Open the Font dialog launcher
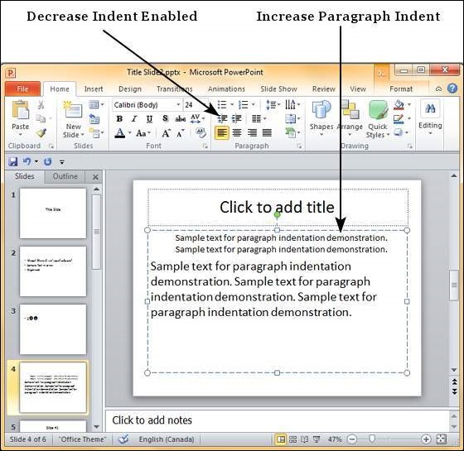This screenshot has width=464, height=451. click(x=205, y=146)
